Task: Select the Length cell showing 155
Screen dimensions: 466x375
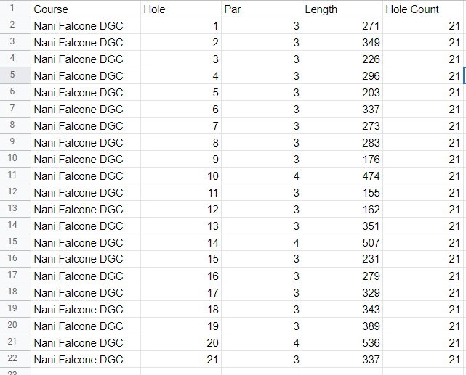Action: pos(342,192)
